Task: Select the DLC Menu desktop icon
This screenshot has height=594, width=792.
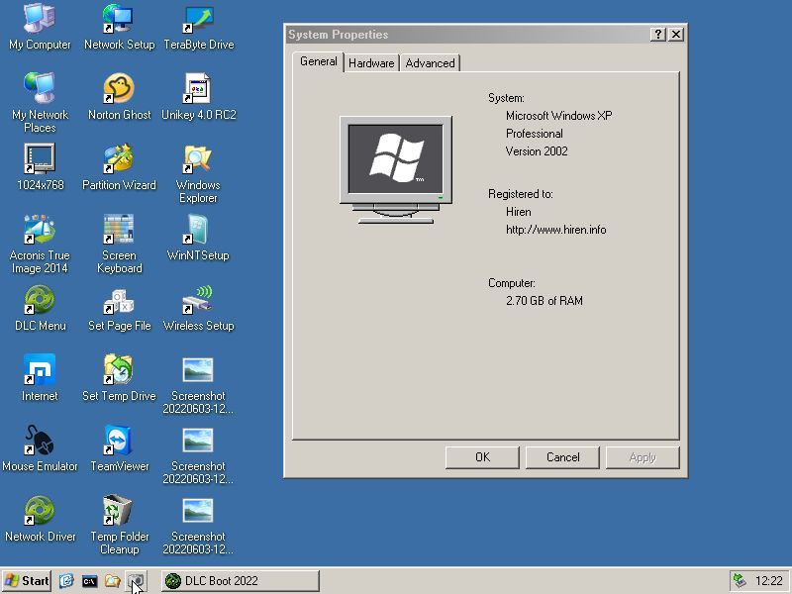Action: coord(40,308)
